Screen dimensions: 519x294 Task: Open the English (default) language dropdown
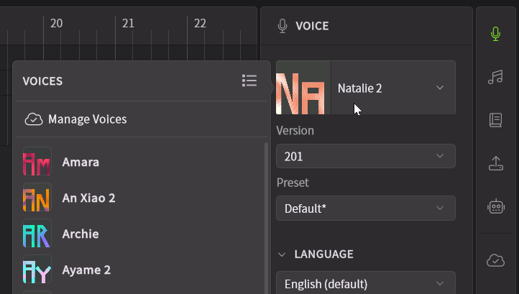366,283
